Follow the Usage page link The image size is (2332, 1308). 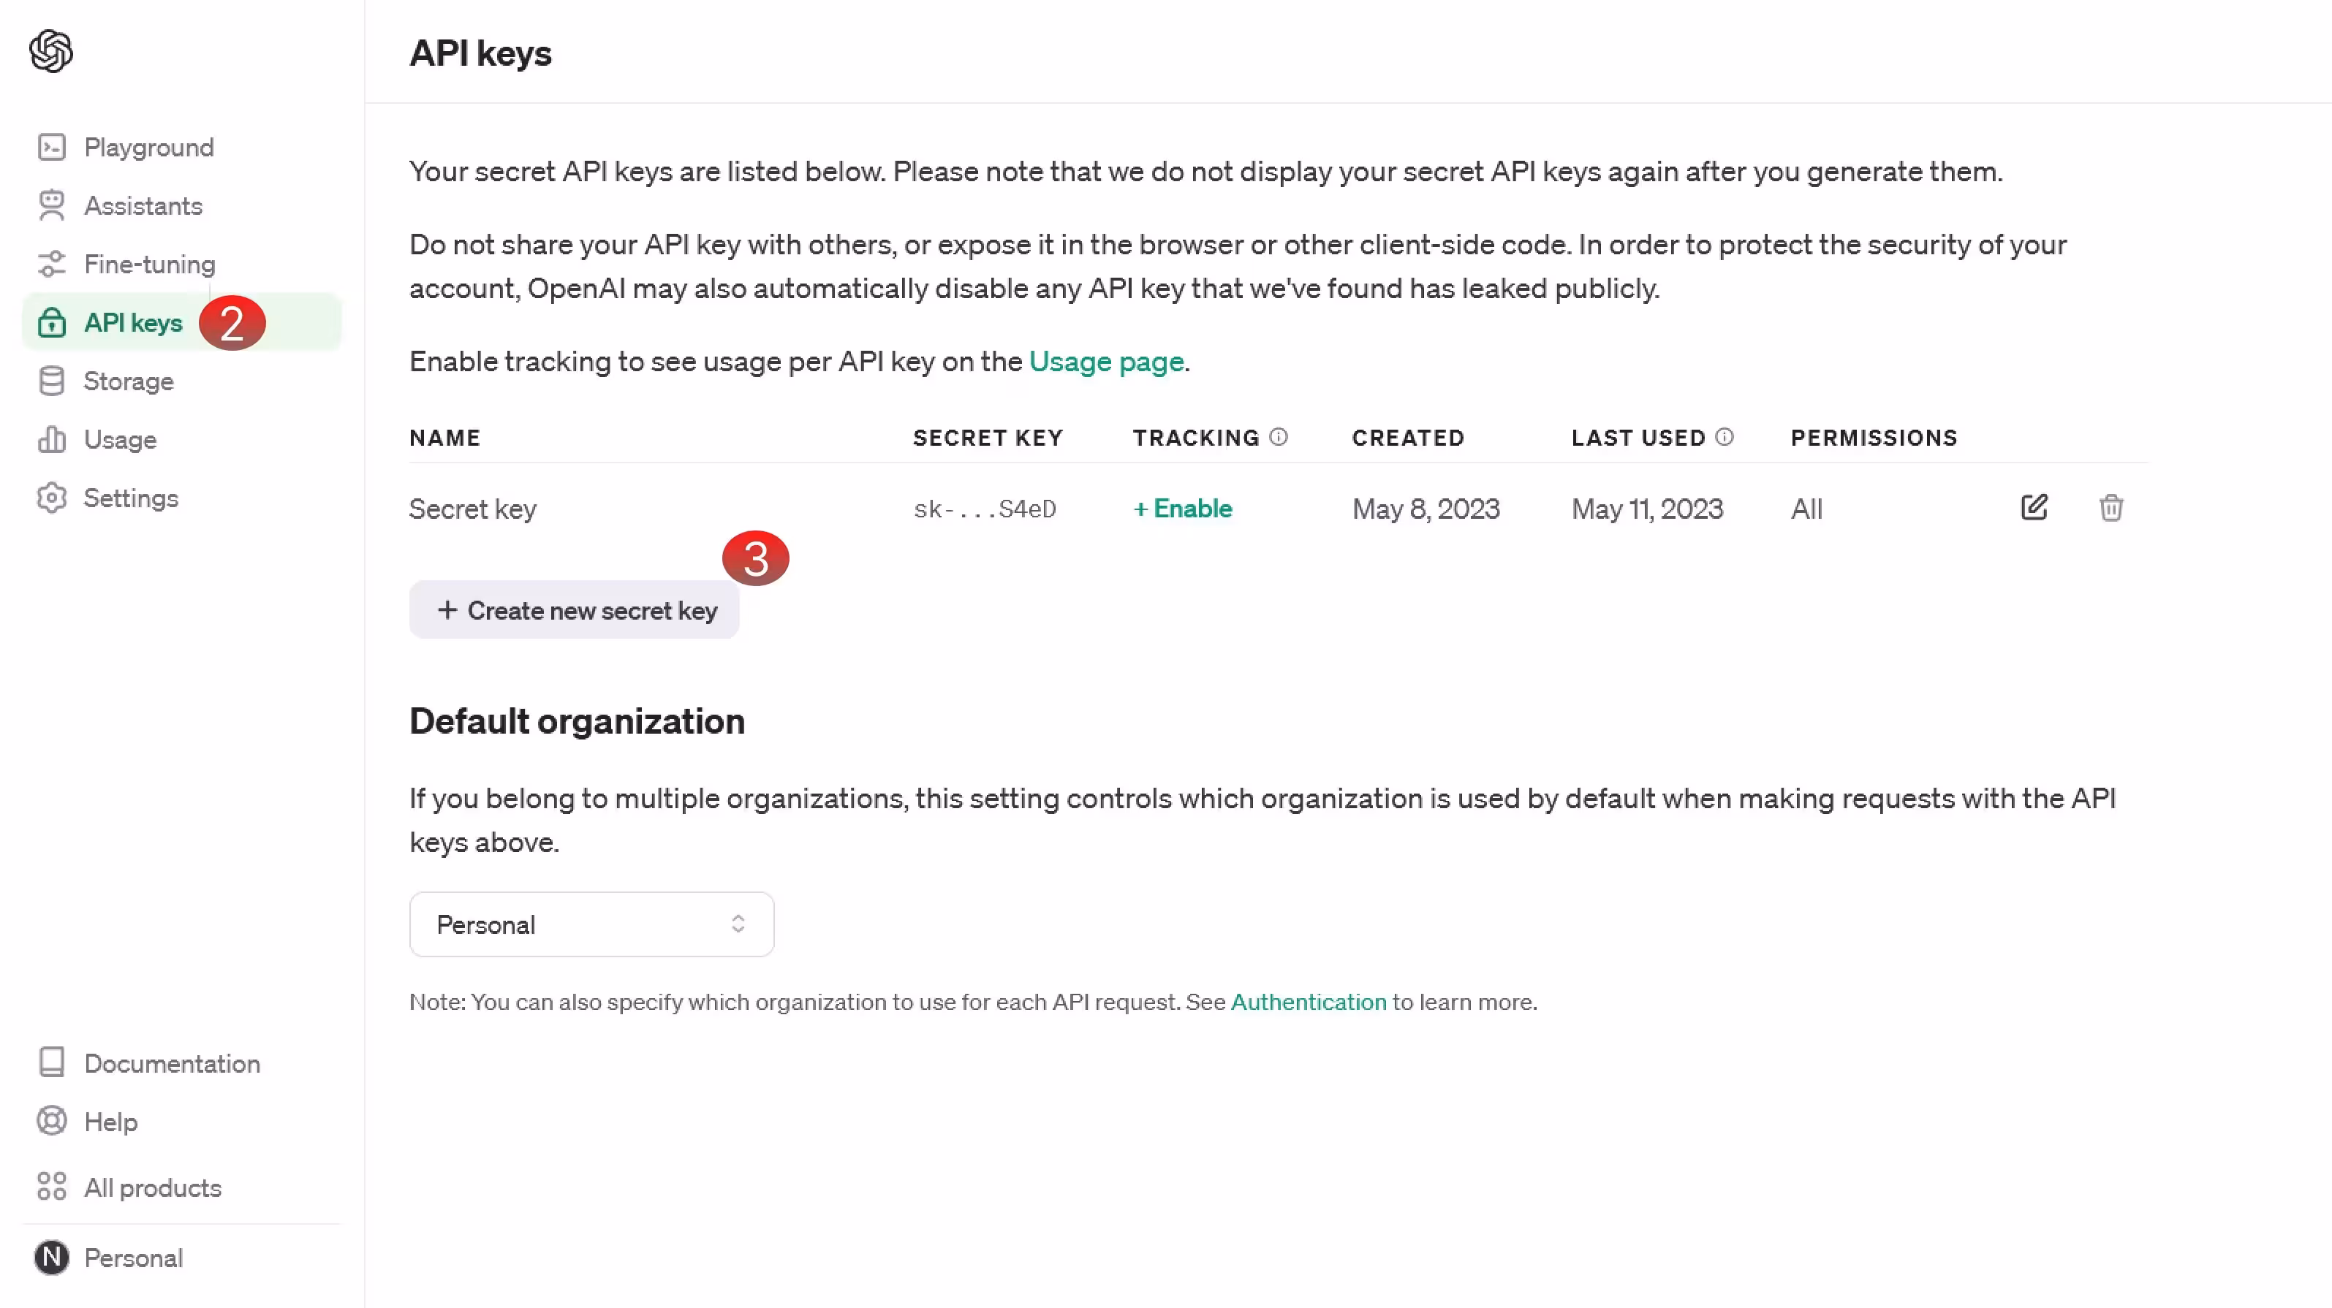pos(1106,361)
